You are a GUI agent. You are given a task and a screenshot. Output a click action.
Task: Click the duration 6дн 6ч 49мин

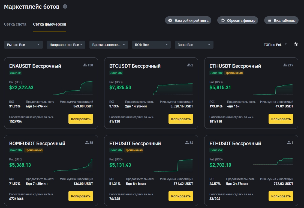pyautogui.click(x=37, y=106)
